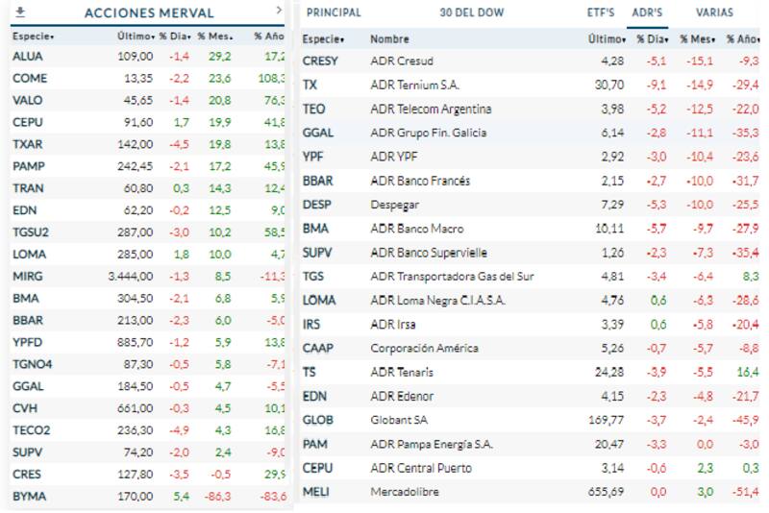
Task: Click the download icon above Acciones Merval
Action: [21, 12]
